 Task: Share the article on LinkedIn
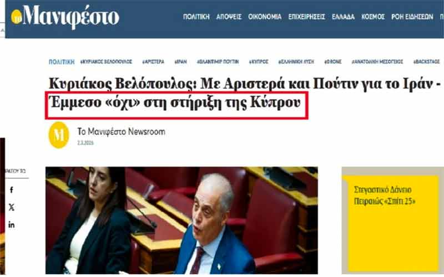point(11,225)
